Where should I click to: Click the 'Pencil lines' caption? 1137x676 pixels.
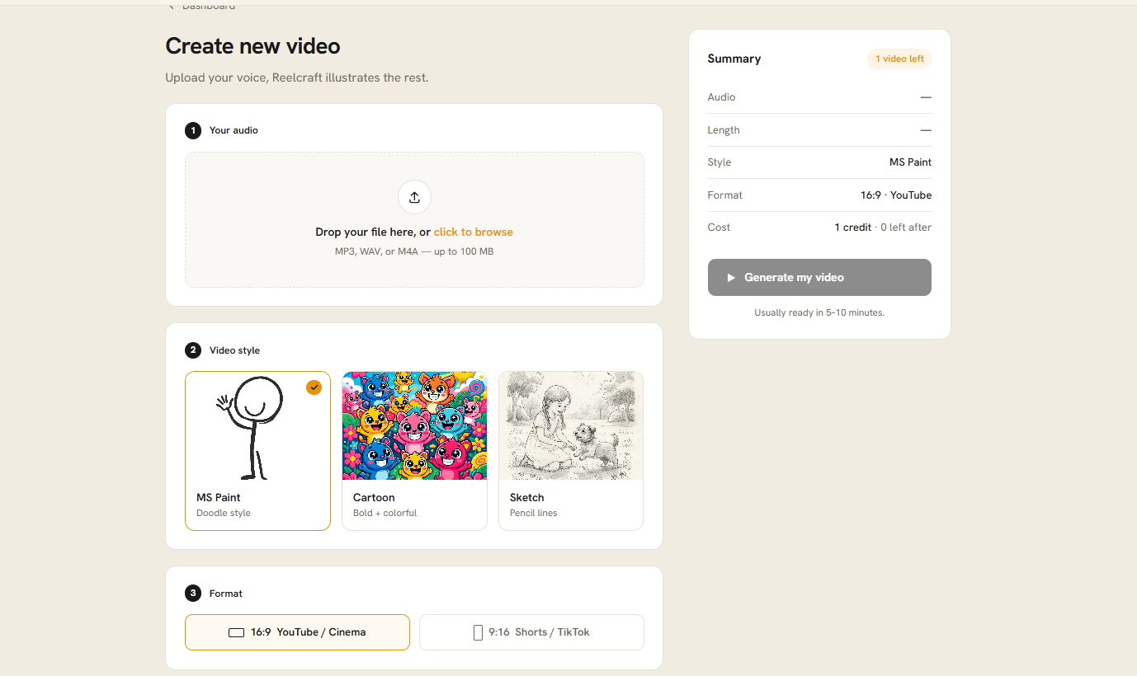tap(534, 513)
